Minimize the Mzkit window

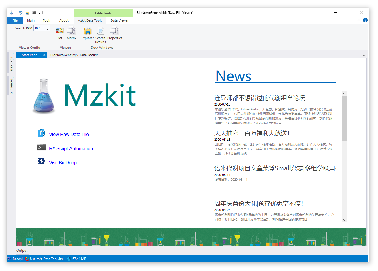coord(336,12)
